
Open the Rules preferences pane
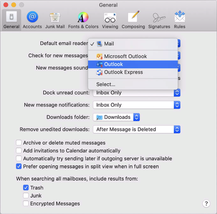[179, 20]
